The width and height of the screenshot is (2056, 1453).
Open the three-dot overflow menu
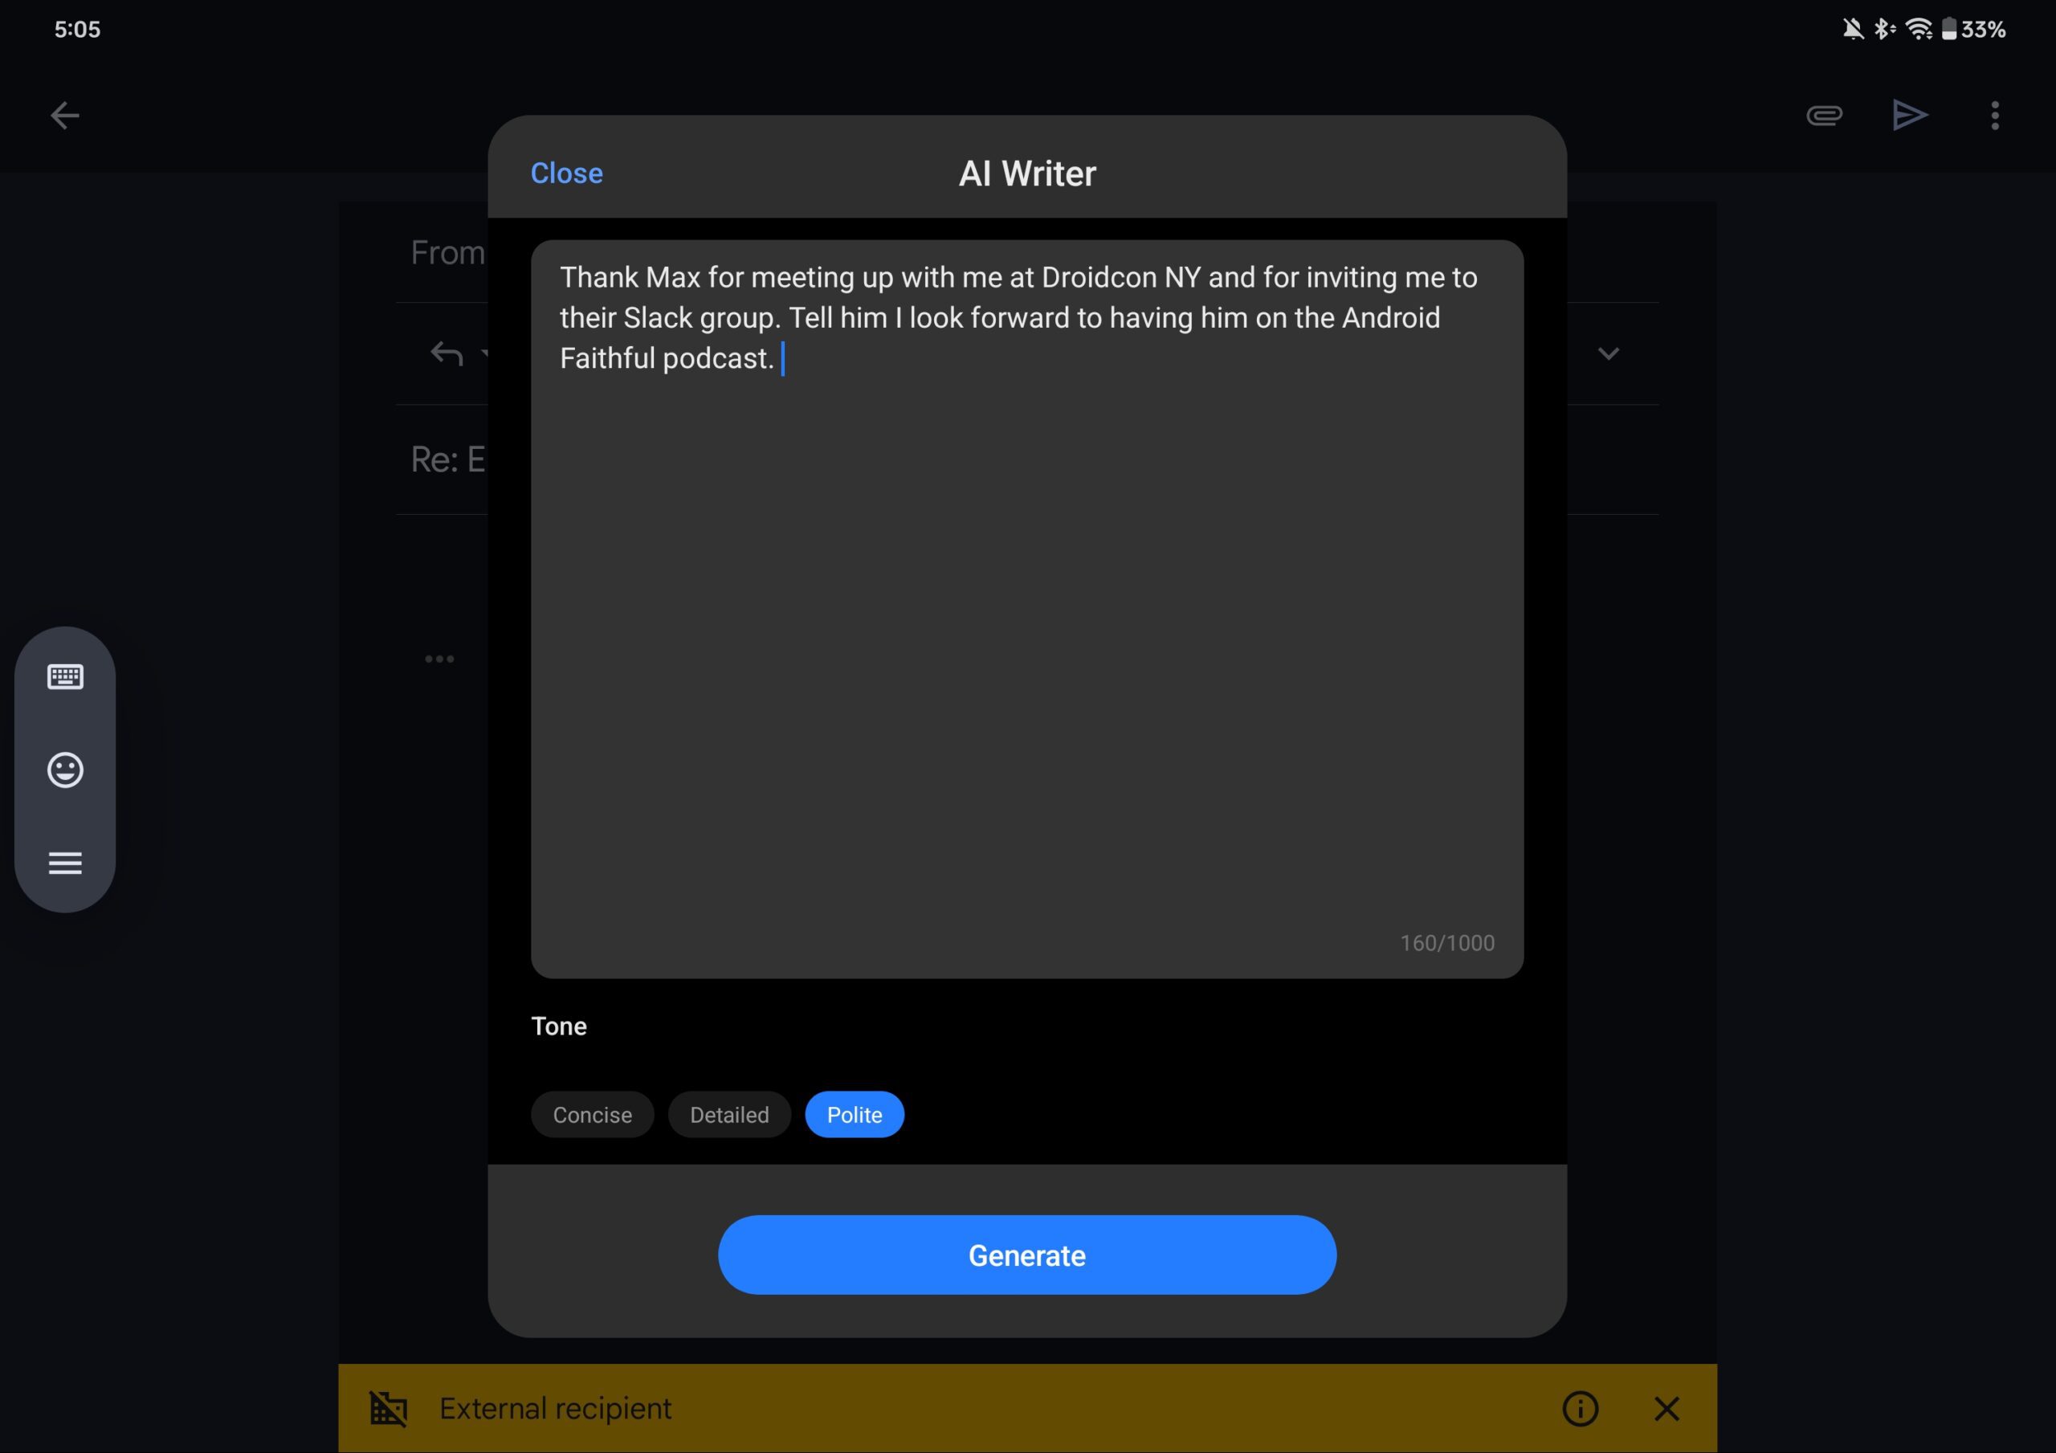click(x=1995, y=116)
